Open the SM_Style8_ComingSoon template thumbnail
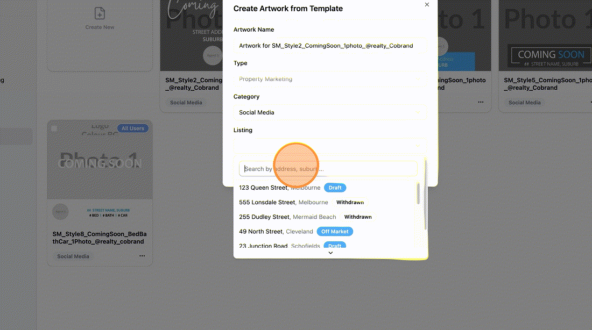 pyautogui.click(x=100, y=160)
